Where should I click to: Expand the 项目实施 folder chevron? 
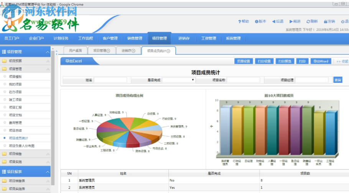(x=48, y=162)
